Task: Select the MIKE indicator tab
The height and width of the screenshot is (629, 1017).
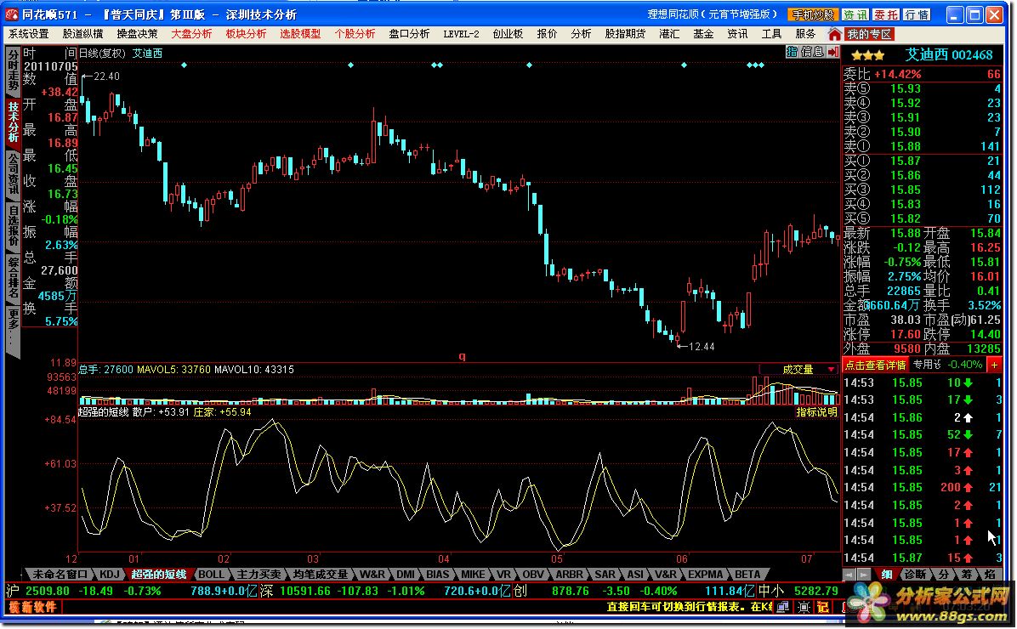Action: pos(473,575)
